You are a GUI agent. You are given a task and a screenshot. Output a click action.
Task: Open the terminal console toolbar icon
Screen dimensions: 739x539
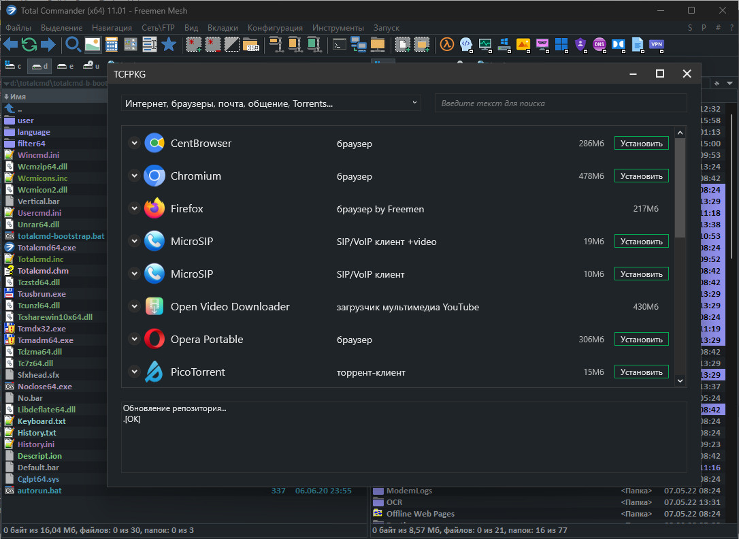click(x=339, y=45)
